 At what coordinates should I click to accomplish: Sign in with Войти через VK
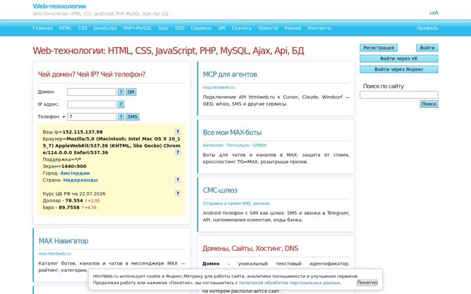point(399,59)
